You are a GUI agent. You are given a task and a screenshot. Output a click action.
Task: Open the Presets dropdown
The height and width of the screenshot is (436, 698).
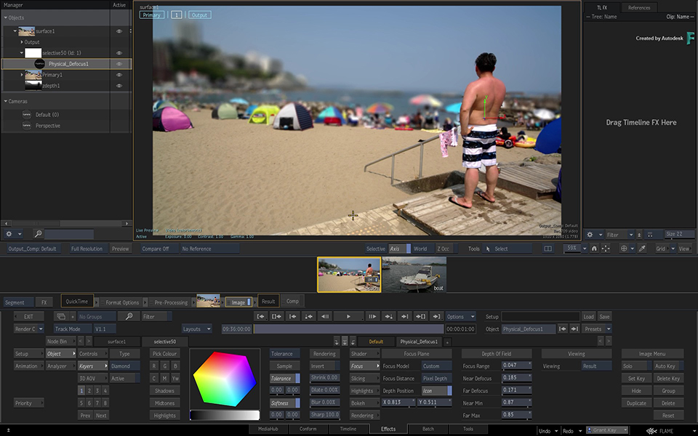(597, 328)
